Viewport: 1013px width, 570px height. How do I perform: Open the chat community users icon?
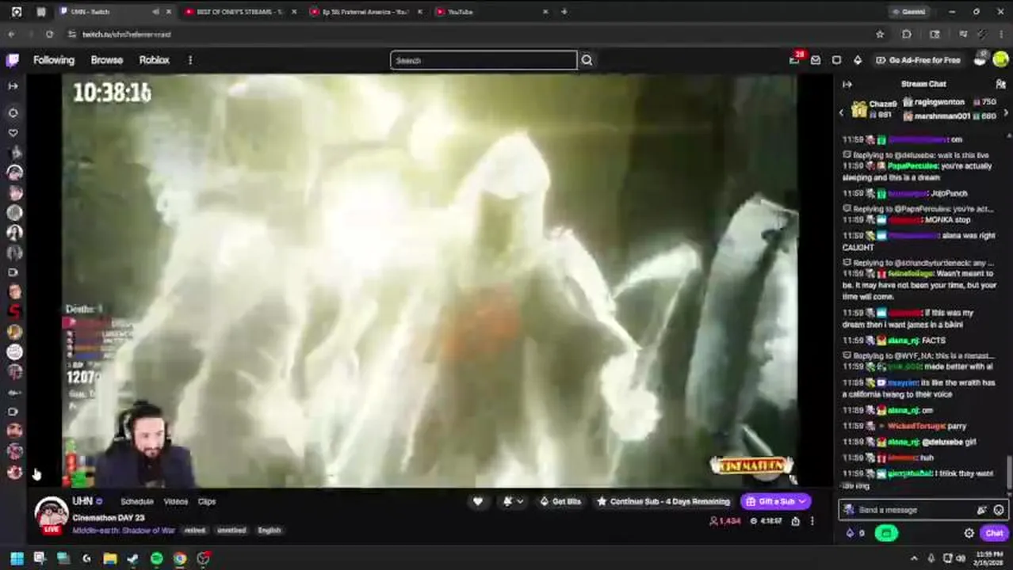pos(1000,84)
